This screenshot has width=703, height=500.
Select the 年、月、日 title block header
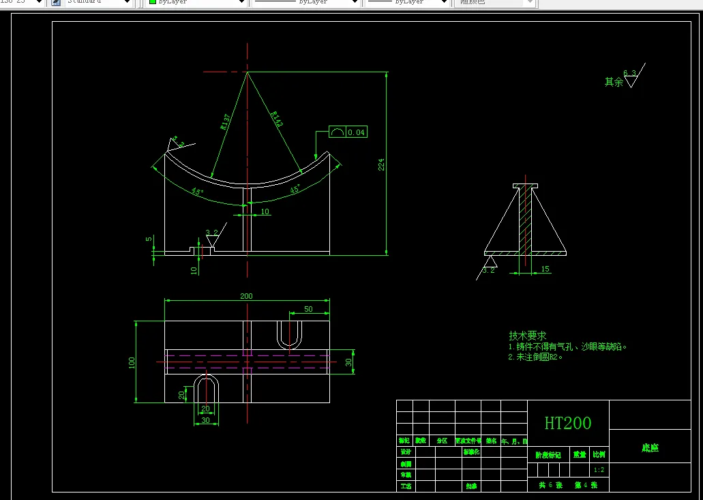pyautogui.click(x=514, y=441)
